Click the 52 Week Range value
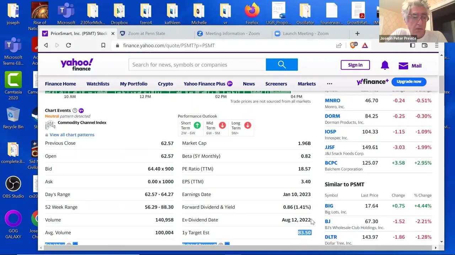Screen dimensions: 455x255 [159, 207]
